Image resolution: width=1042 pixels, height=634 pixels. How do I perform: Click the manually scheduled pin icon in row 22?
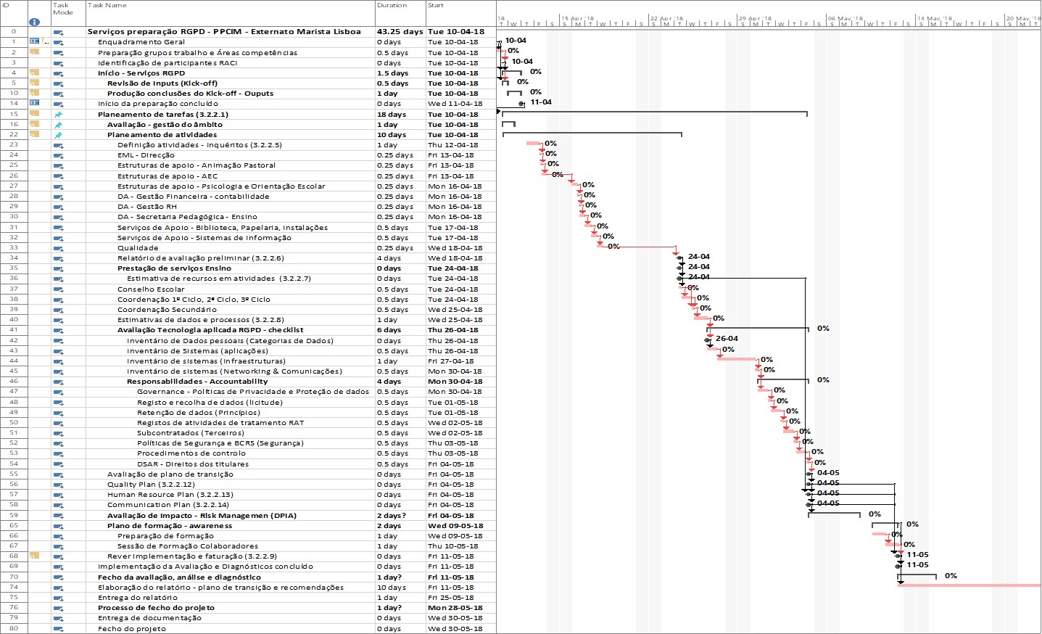(x=59, y=135)
